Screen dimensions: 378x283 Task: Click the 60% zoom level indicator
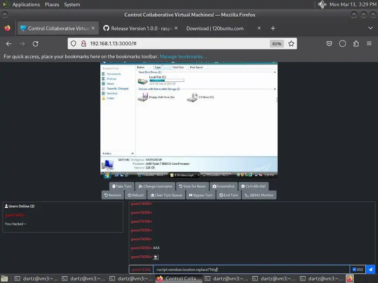[x=276, y=44]
